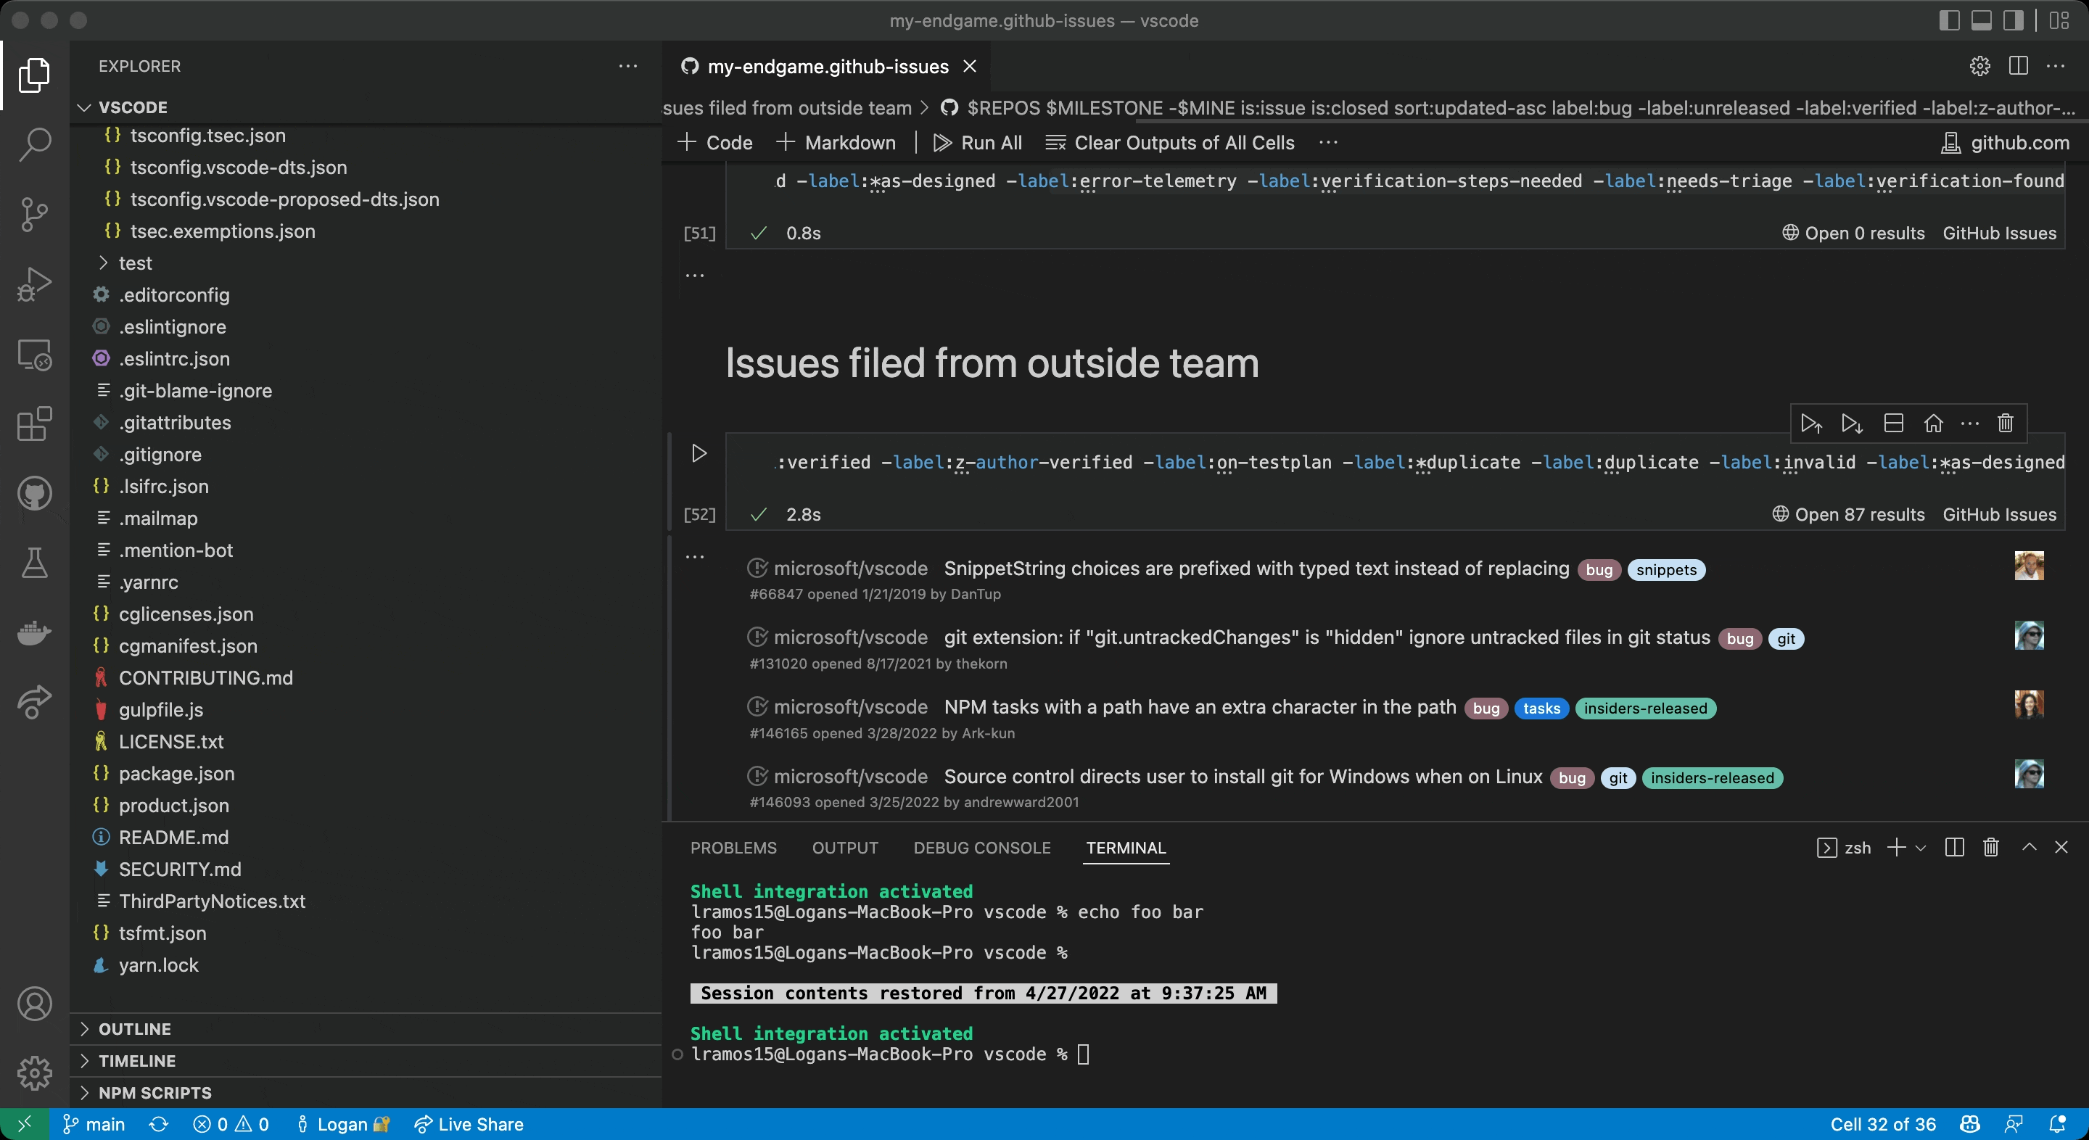Open the Manage gear in activity bar
The width and height of the screenshot is (2089, 1140).
point(34,1073)
